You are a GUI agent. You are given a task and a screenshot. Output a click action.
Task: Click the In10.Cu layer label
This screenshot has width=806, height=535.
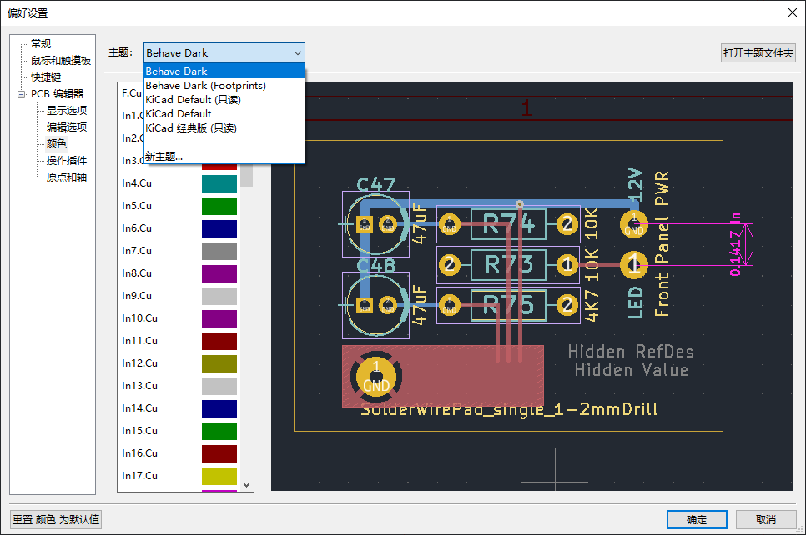point(139,318)
